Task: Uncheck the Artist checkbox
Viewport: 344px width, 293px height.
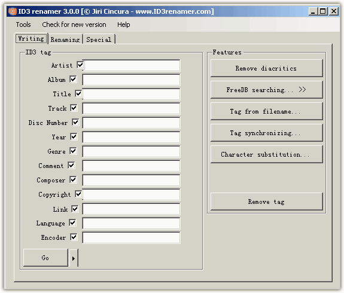Action: [80, 65]
